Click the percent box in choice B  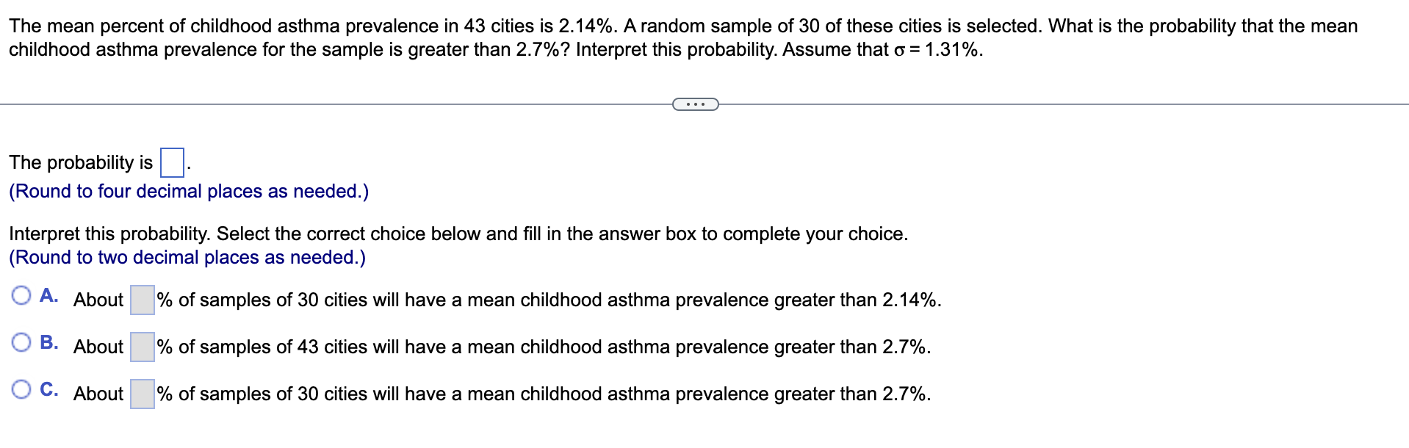[143, 347]
